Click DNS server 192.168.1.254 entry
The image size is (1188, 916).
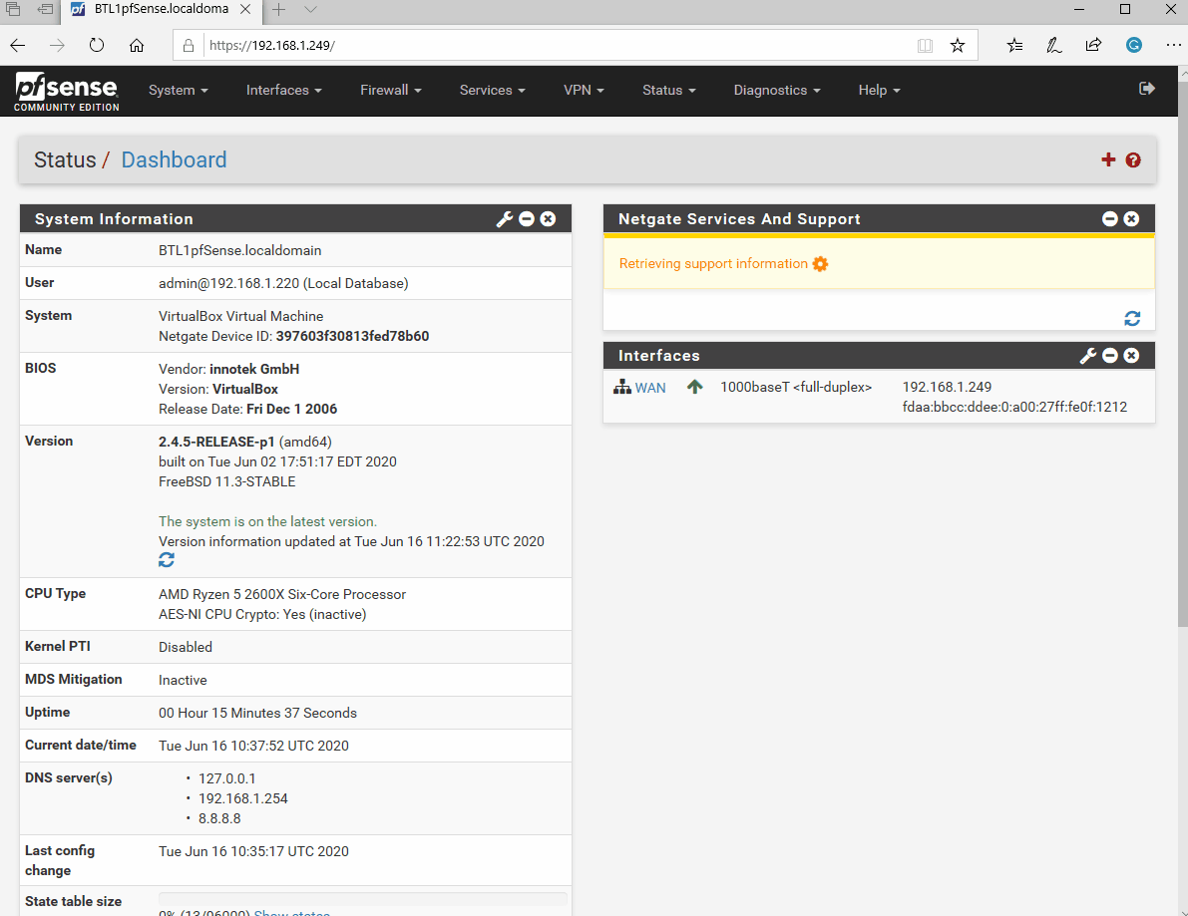243,798
